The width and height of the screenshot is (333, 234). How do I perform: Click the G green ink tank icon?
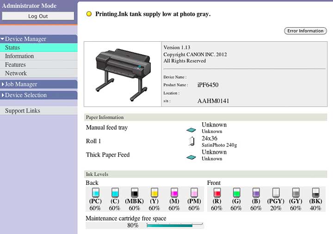(236, 192)
